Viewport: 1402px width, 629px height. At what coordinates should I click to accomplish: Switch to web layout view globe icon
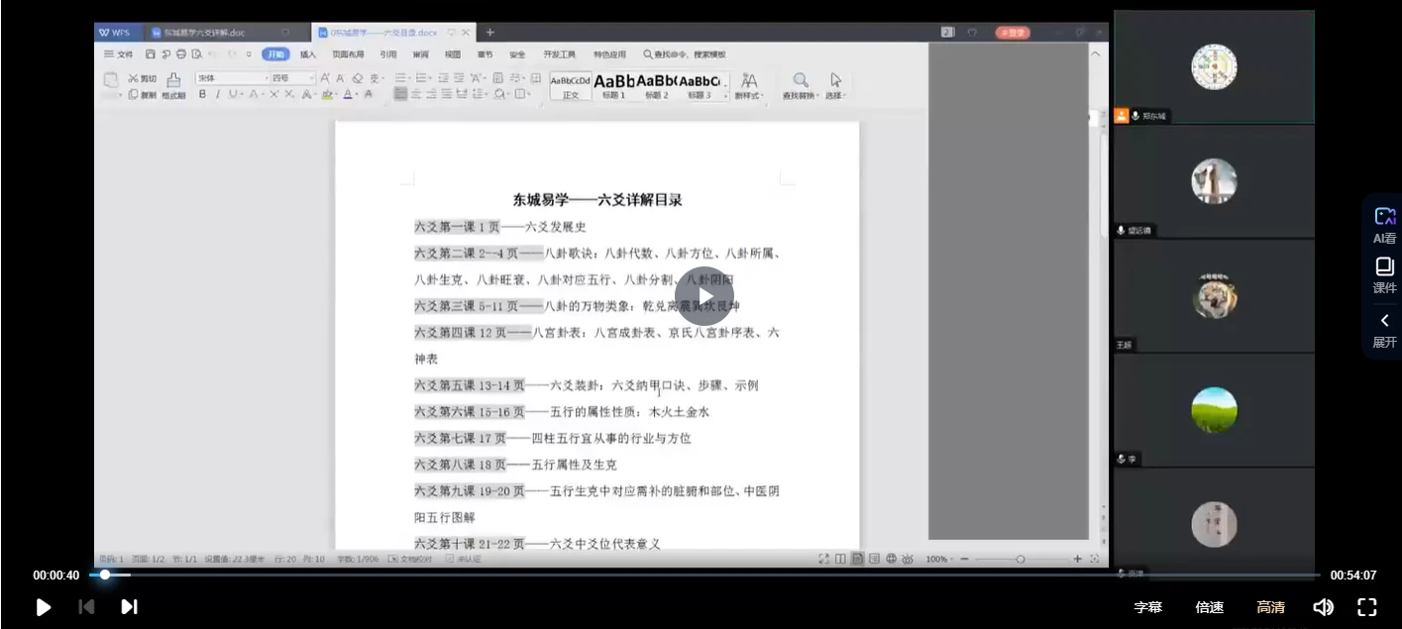[891, 559]
